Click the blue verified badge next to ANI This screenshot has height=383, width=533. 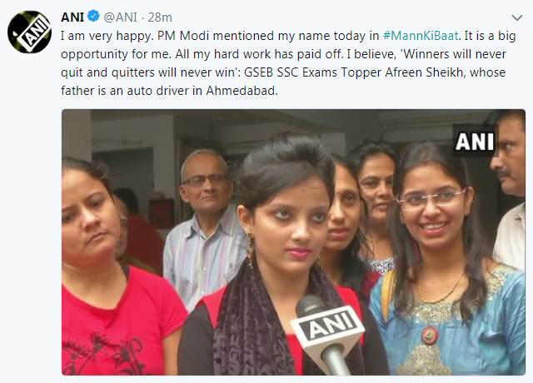pos(93,16)
